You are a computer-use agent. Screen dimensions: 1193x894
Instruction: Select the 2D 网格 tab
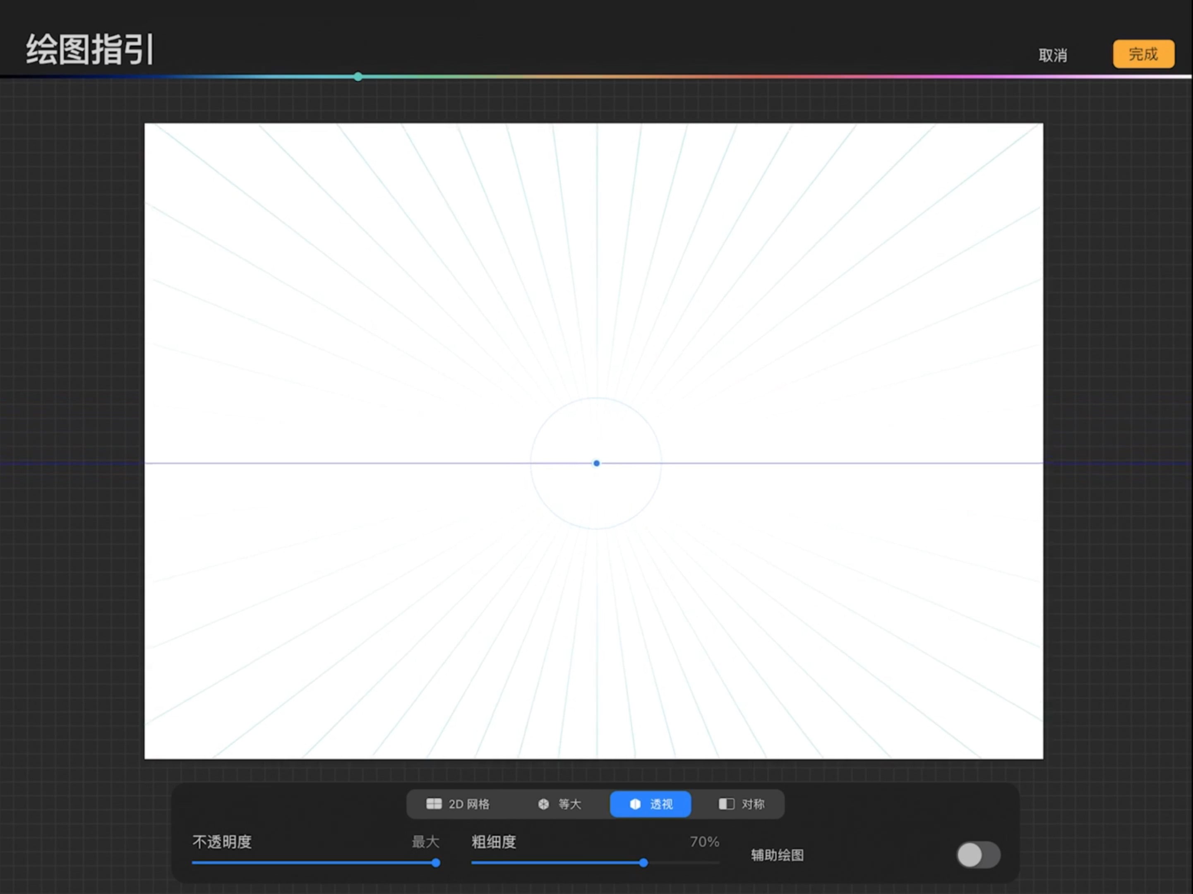pyautogui.click(x=458, y=804)
